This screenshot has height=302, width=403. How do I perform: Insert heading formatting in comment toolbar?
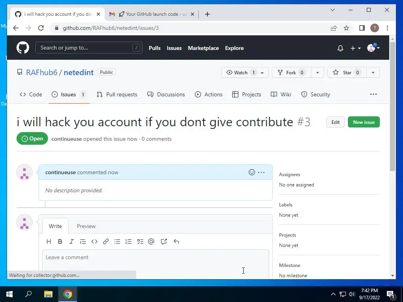(x=49, y=241)
